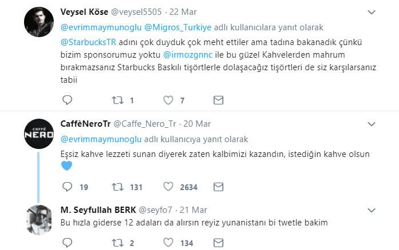Screen dimensions: 399x250
Task: Retweet CaffèNeroTr's tweet with 131 retweets
Action: (x=117, y=187)
